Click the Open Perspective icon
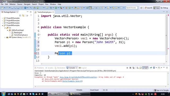170x96 pixels. [x=141, y=8]
